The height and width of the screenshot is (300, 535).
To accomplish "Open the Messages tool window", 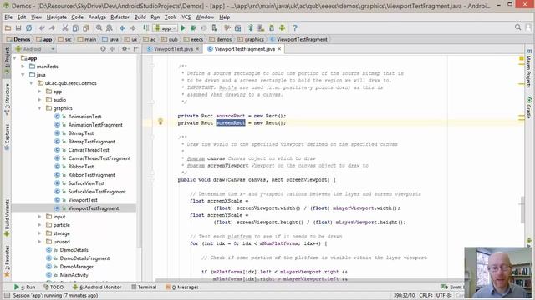I will pos(182,287).
